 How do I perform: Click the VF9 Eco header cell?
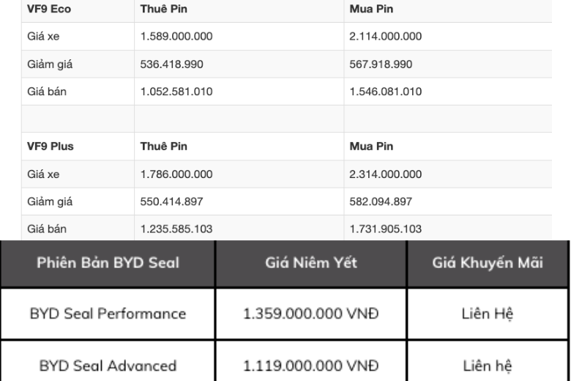tap(46, 8)
